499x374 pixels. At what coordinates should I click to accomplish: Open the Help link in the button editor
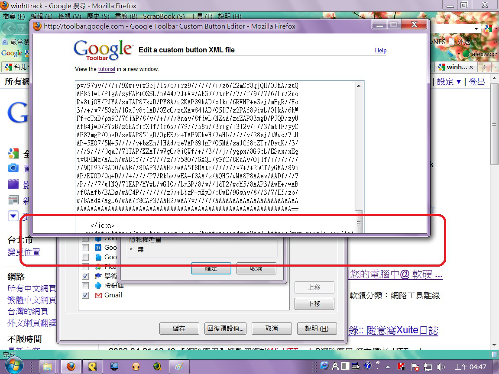point(381,50)
